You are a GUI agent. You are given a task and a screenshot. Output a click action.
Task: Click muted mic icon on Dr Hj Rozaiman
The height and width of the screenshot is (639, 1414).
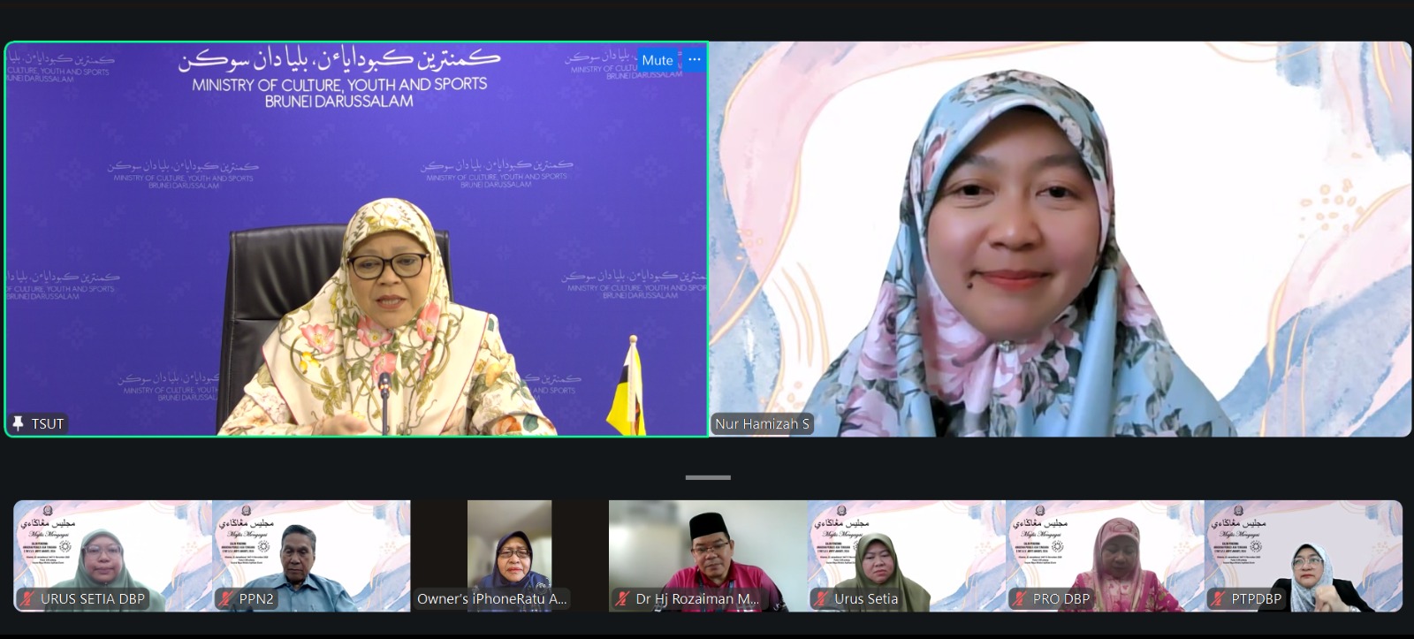[x=622, y=599]
